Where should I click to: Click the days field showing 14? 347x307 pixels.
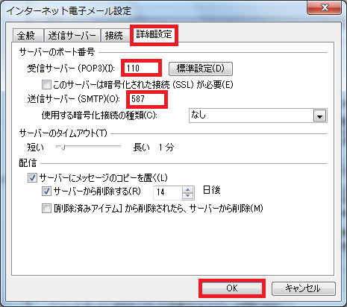pos(167,192)
